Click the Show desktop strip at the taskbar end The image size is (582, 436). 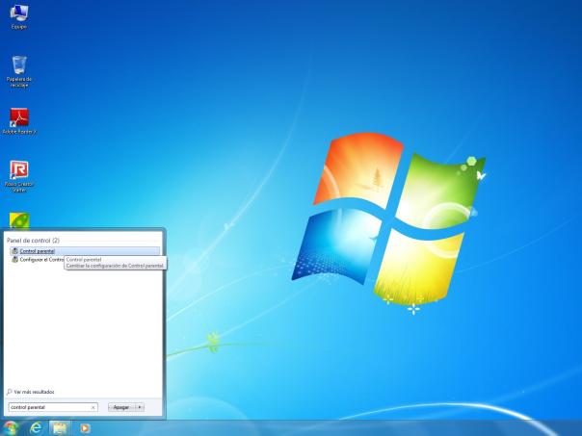click(578, 426)
